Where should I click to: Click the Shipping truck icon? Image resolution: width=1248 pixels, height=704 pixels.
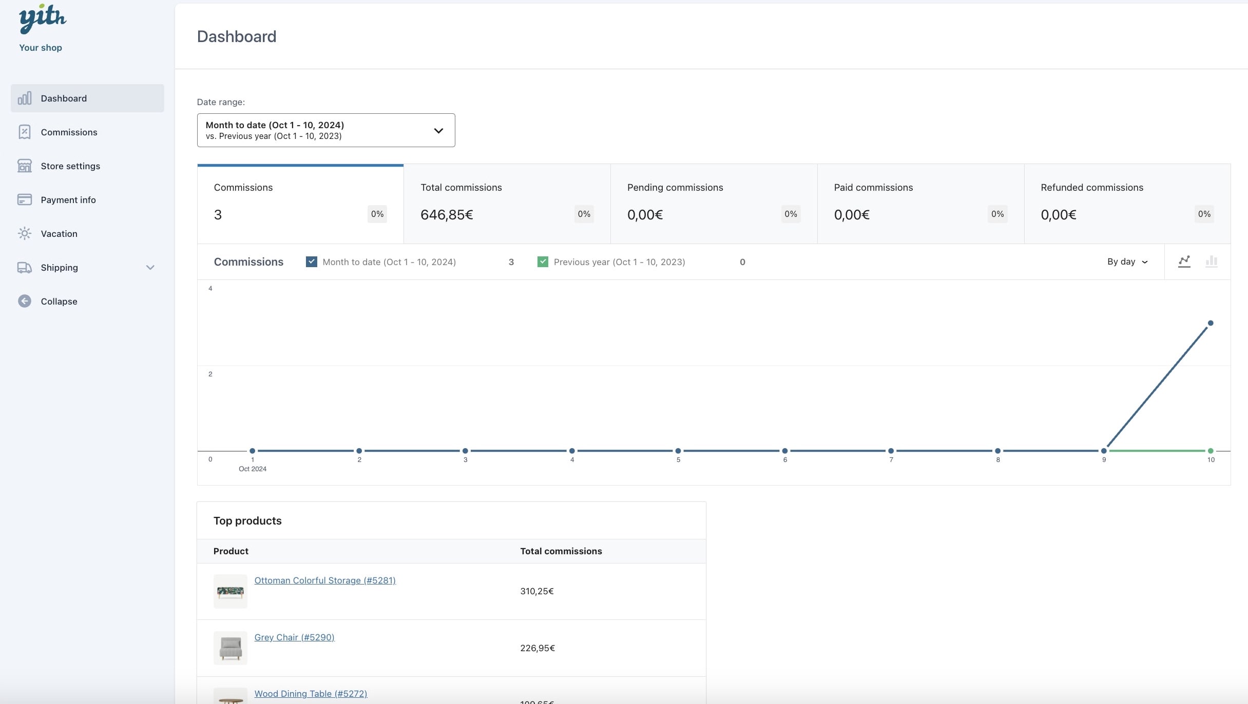point(24,267)
